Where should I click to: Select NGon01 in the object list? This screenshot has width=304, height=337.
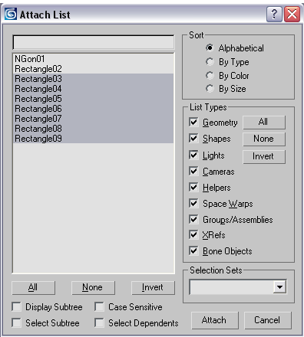click(94, 59)
